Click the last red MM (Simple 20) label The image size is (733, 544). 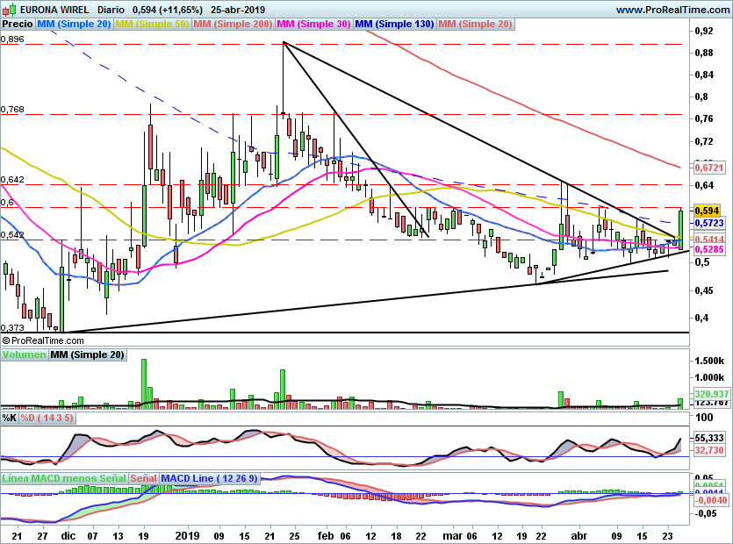coord(476,24)
